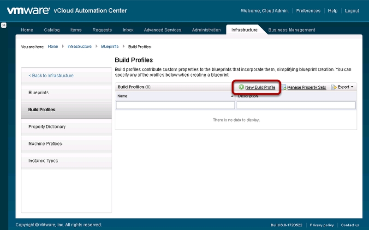Click 'Build Profiles (0)' table title
The image size is (369, 230).
(x=134, y=87)
